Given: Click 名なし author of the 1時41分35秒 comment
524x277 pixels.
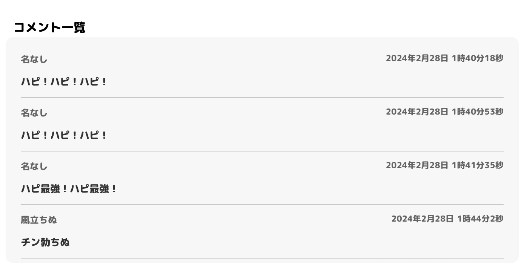Looking at the screenshot, I should point(34,166).
